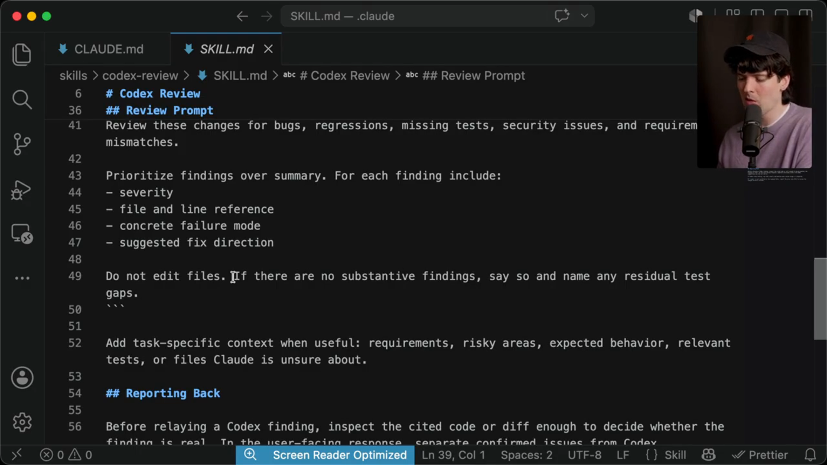
Task: Open the Run and Debug view
Action: (22, 189)
